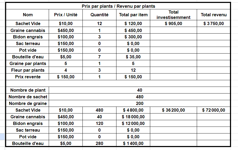This screenshot has height=150, width=238.
Task: Select the $ 3 750,00 revenue cell
Action: (213, 24)
